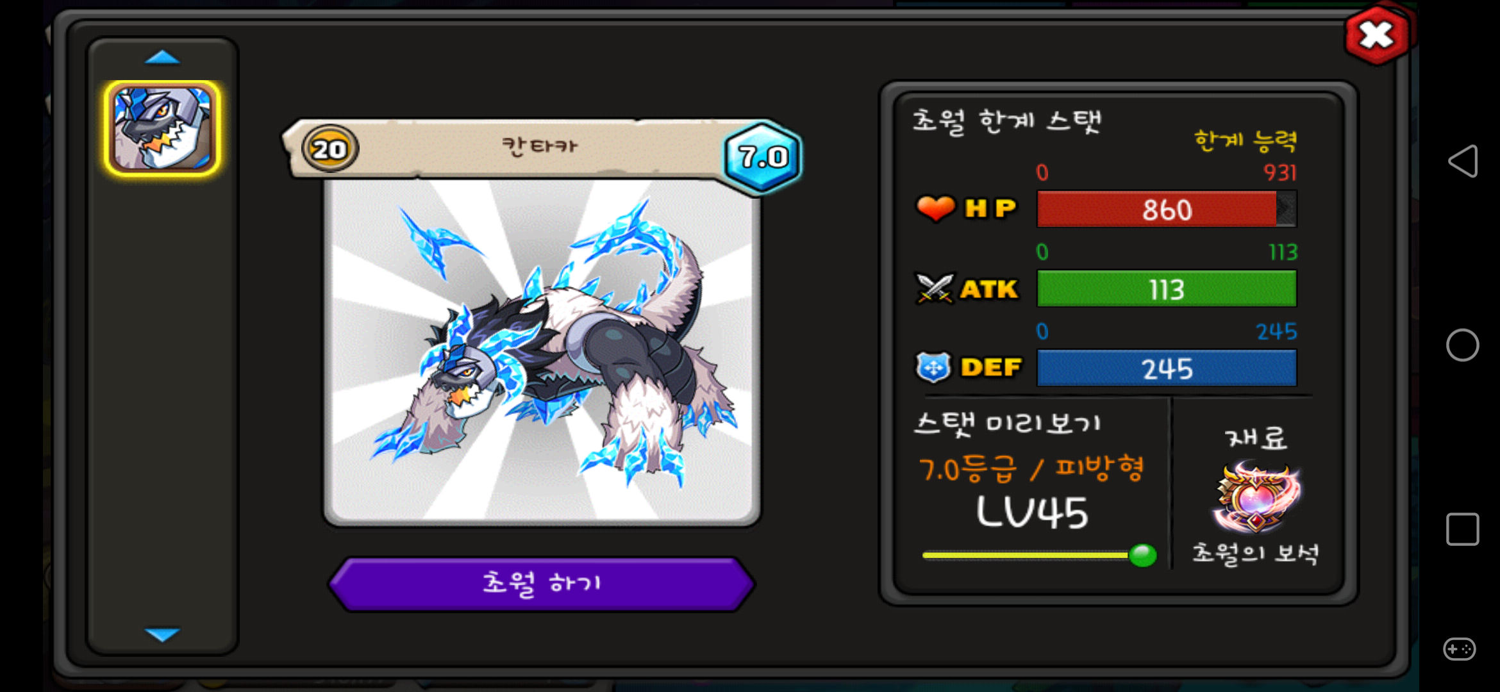Tap the 초월의 보석 material gem icon

[1256, 497]
